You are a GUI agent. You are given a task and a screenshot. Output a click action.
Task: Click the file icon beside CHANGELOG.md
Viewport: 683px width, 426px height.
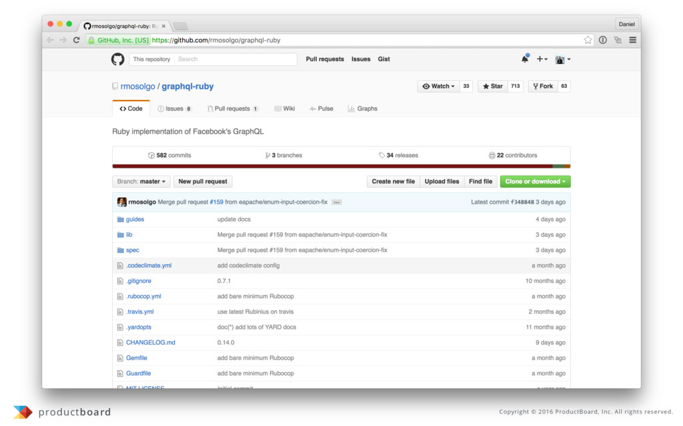tap(120, 343)
